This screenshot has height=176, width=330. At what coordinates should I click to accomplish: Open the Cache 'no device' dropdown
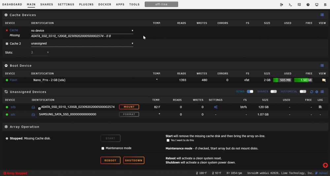pos(82,31)
